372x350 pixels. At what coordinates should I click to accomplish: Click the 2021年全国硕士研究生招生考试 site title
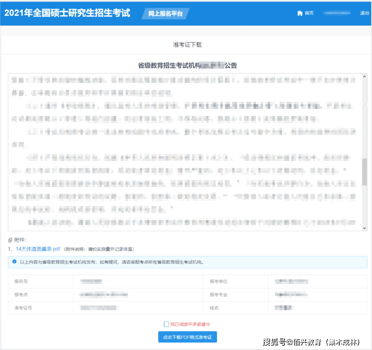pyautogui.click(x=67, y=13)
